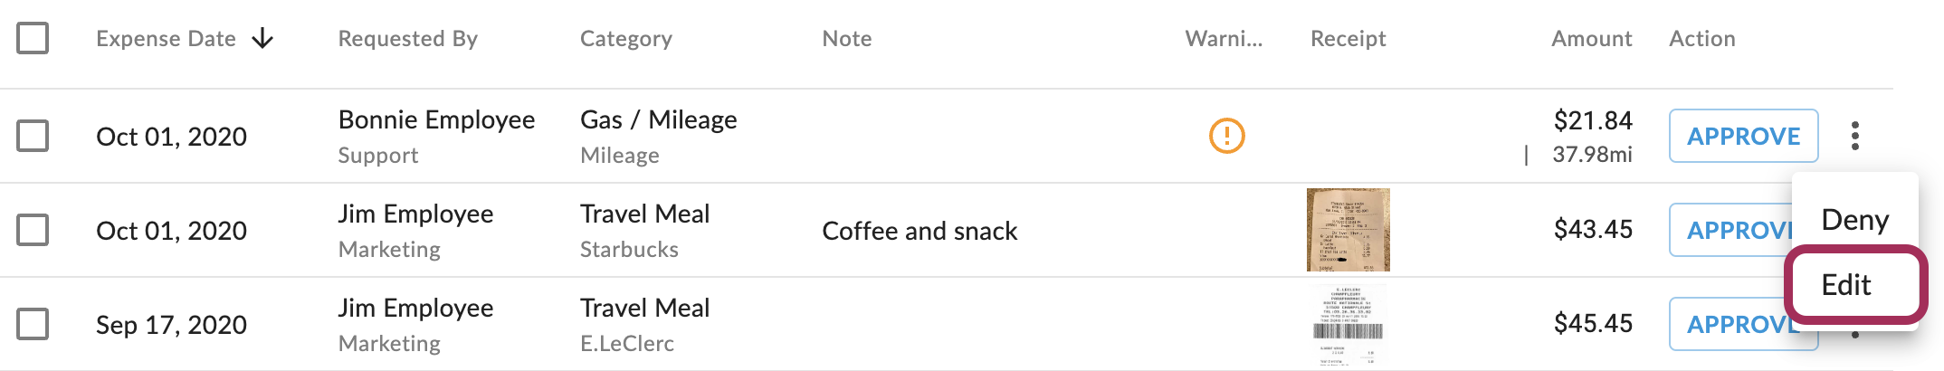Click the Coffee and snack note

920,231
